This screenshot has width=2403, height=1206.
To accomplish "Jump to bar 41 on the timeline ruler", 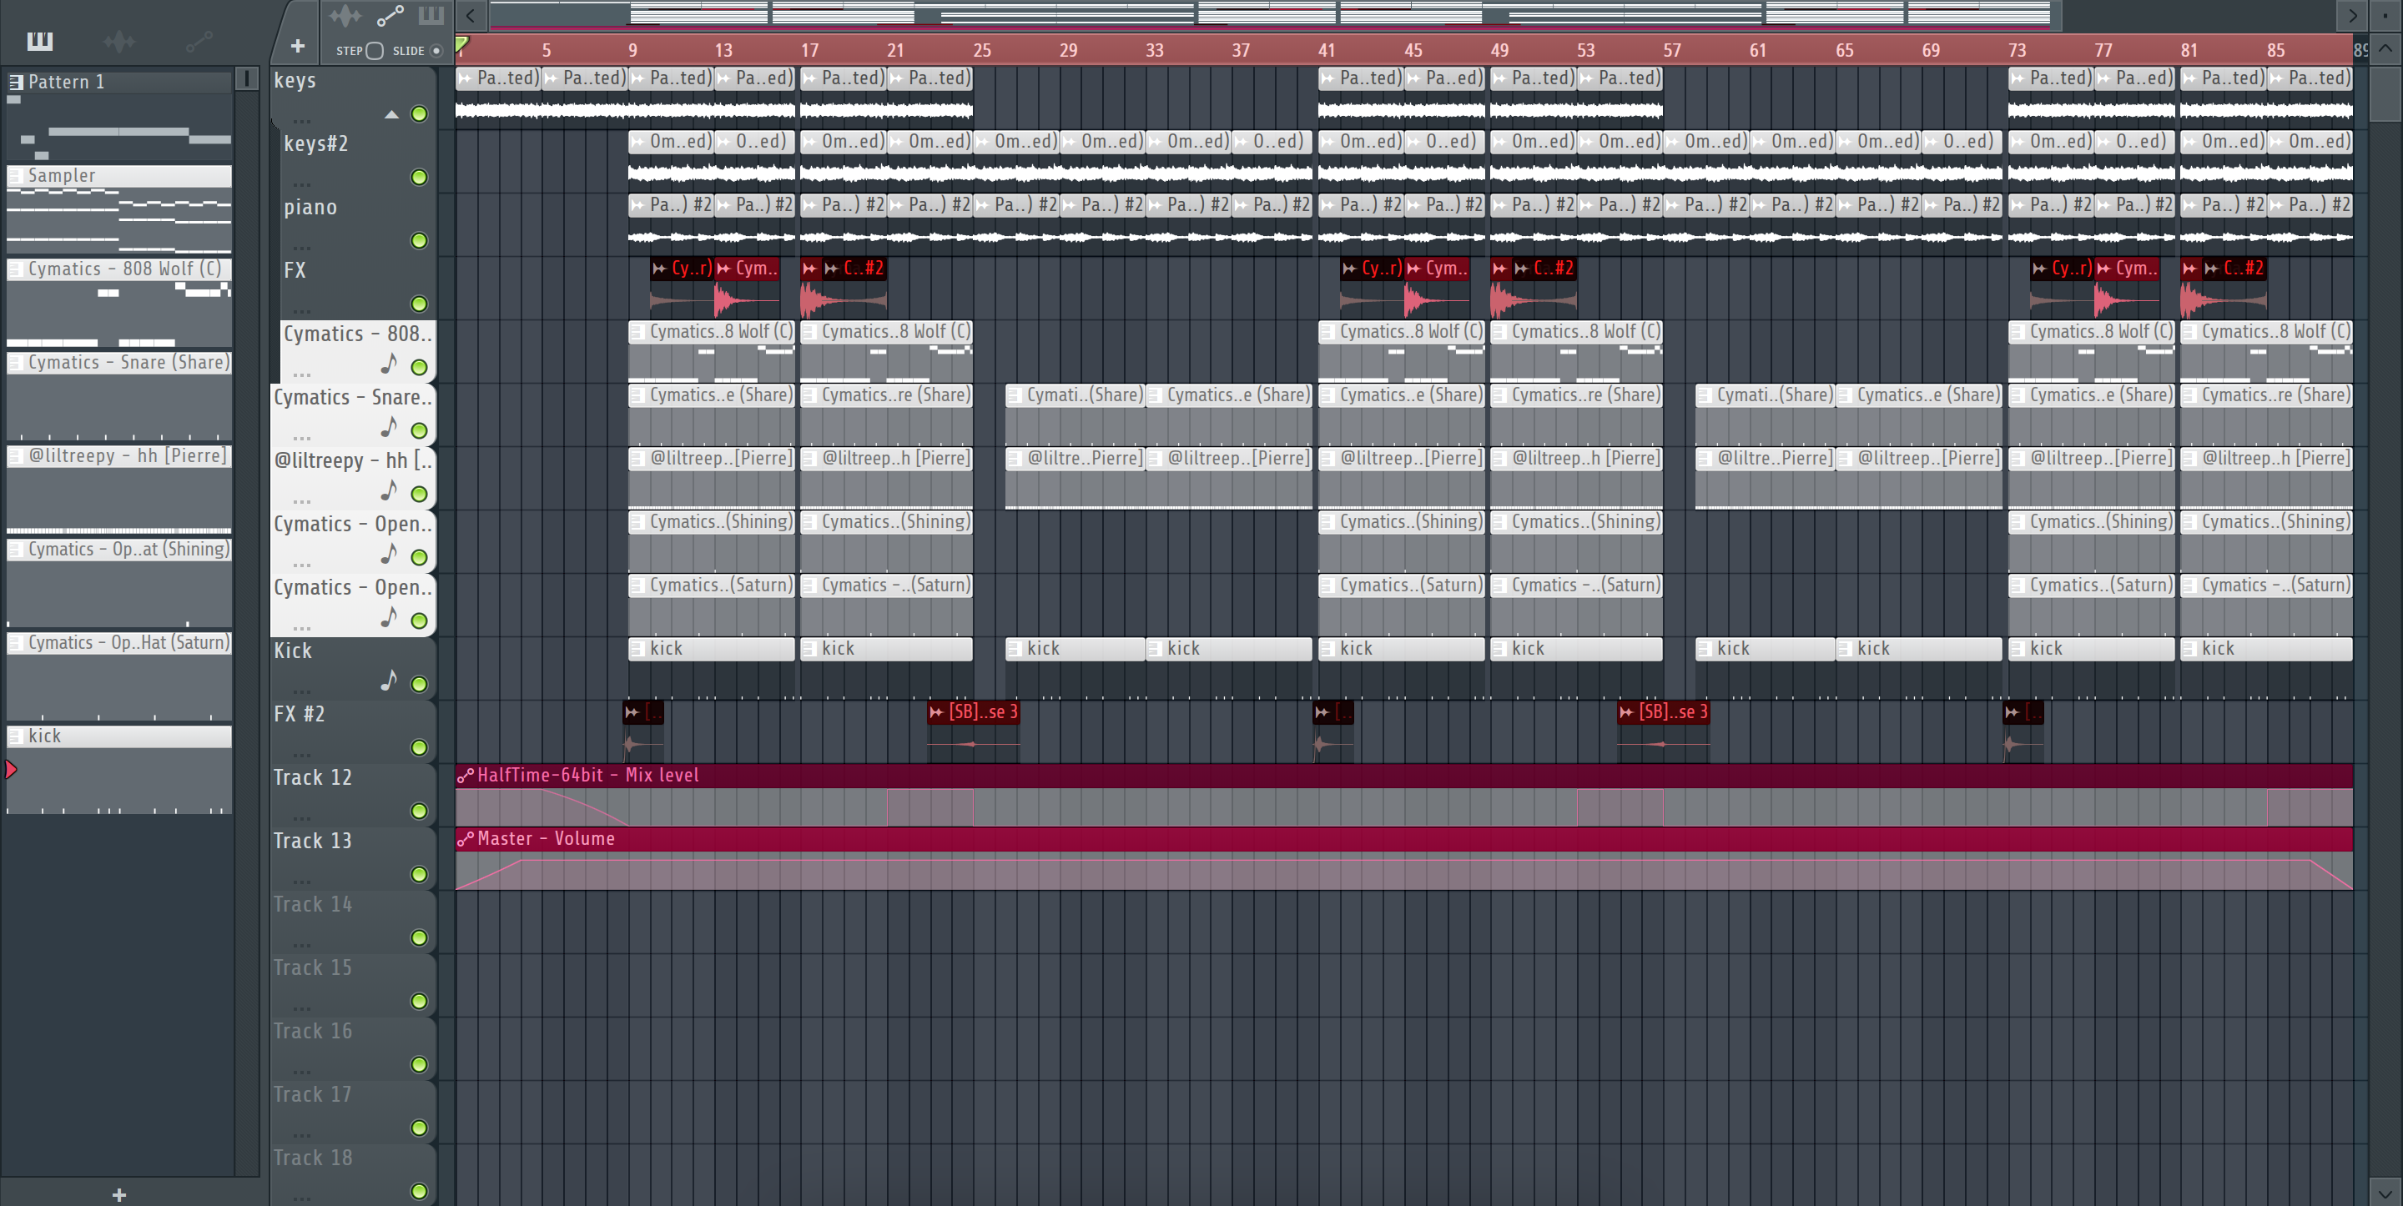I will click(1327, 50).
